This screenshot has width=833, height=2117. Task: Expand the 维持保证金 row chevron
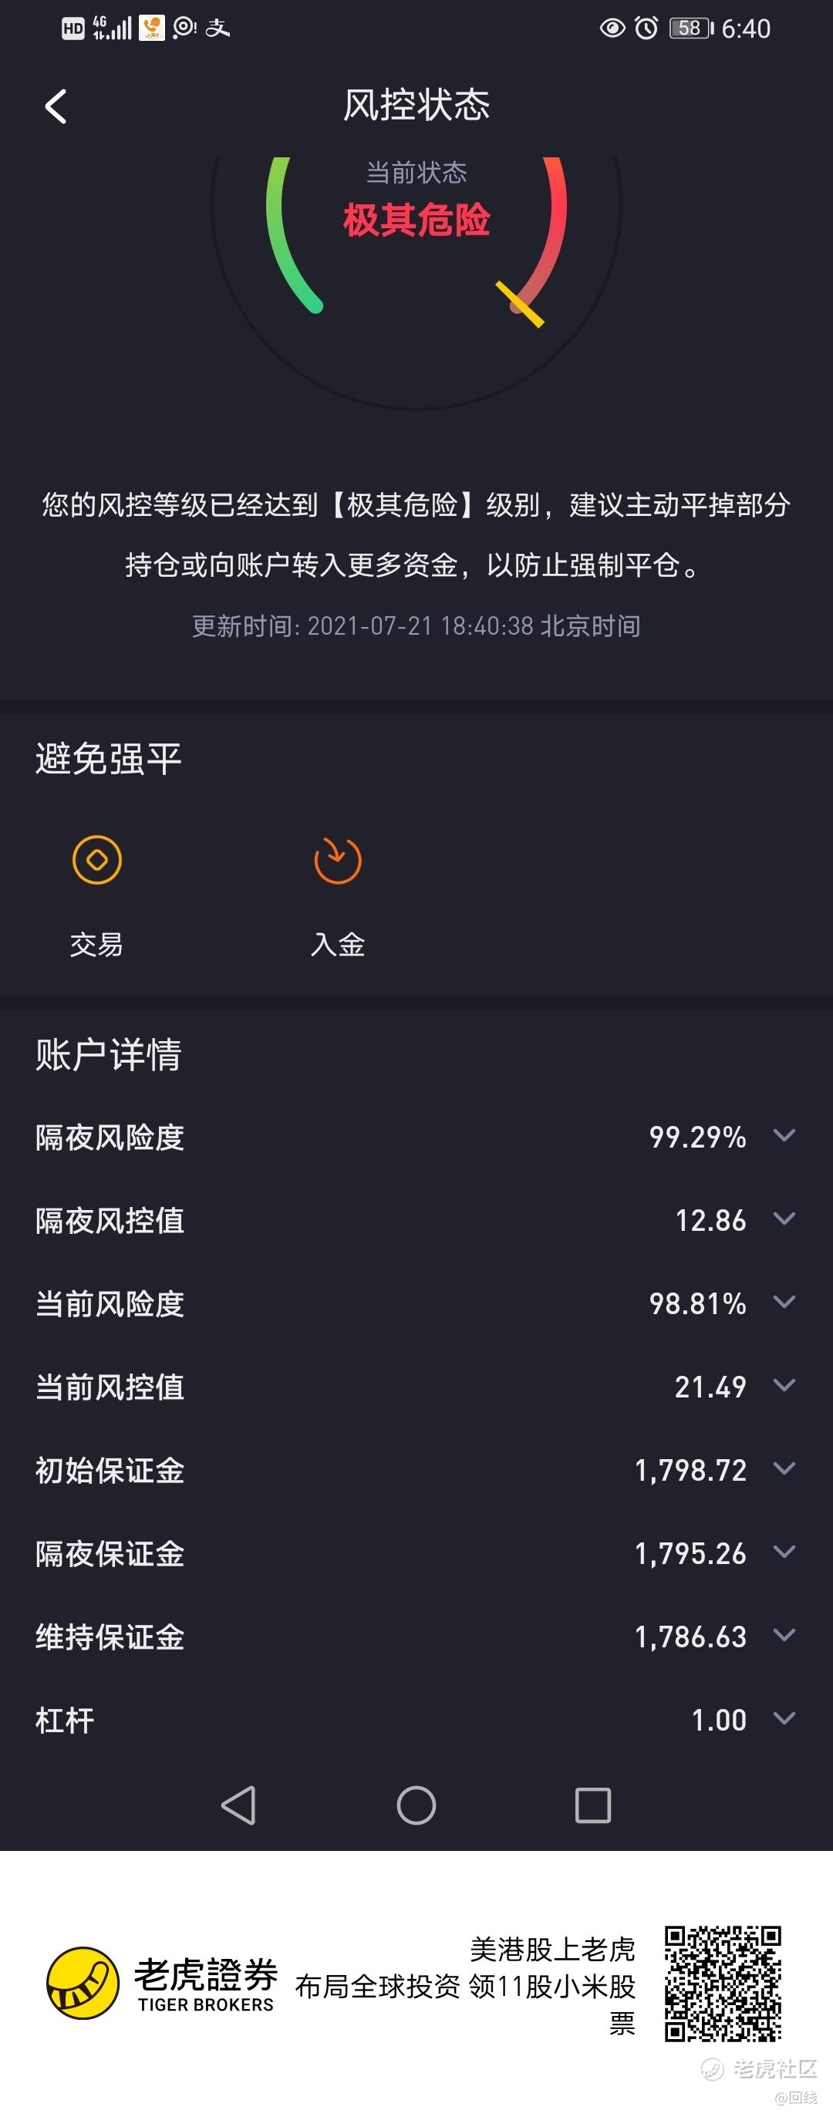784,1636
